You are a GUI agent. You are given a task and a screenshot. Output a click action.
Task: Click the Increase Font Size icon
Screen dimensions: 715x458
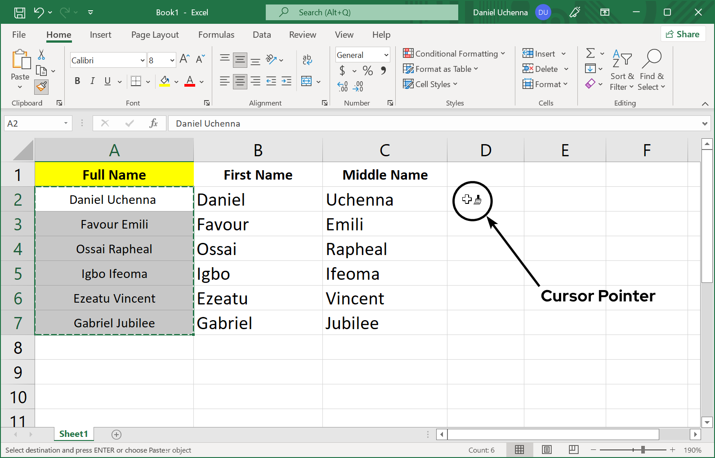point(184,59)
